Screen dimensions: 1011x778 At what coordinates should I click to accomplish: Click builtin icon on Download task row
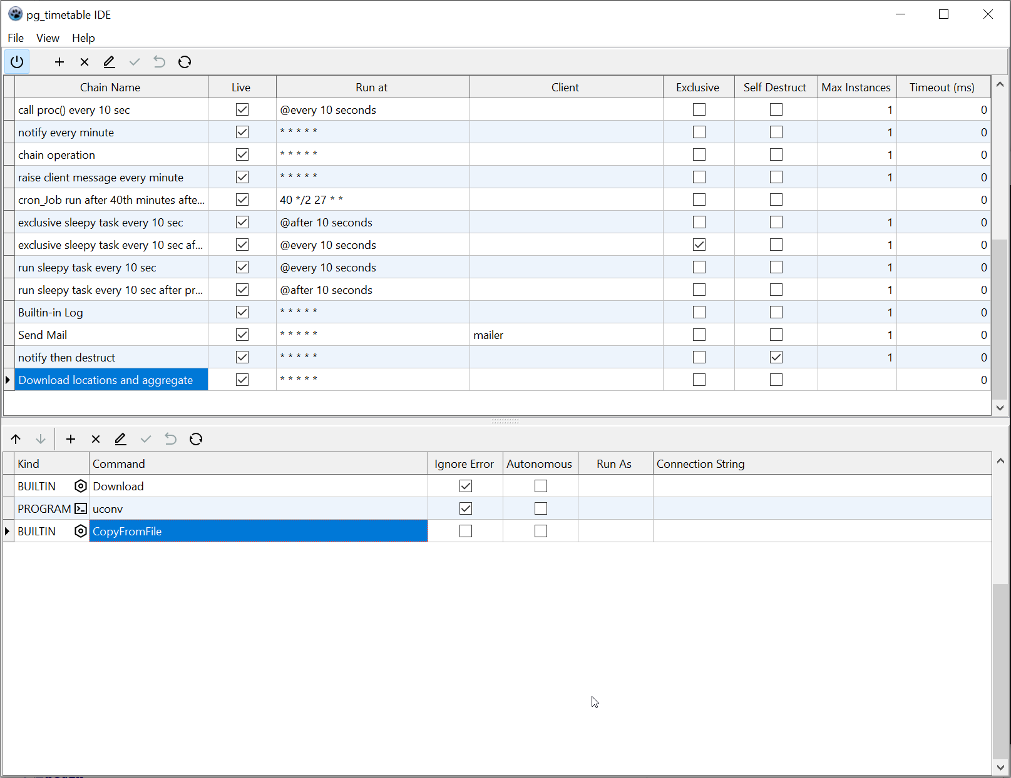tap(81, 486)
